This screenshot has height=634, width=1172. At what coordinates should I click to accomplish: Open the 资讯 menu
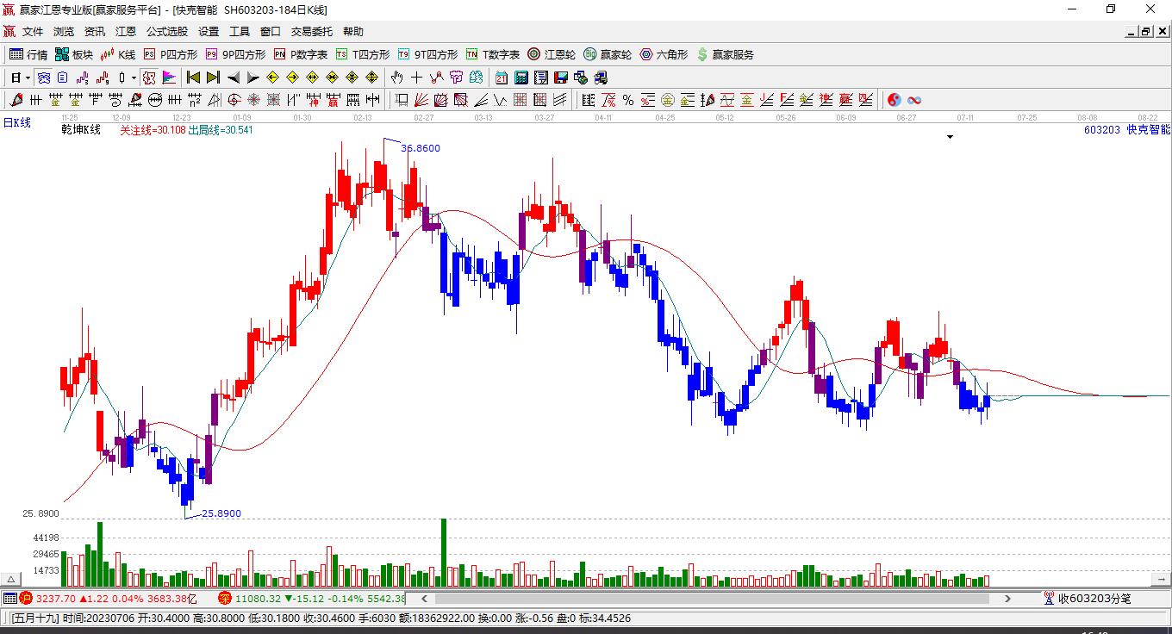95,32
